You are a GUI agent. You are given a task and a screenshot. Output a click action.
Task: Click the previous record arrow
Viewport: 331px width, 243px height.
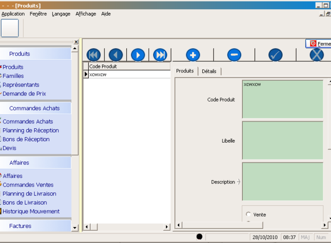115,55
